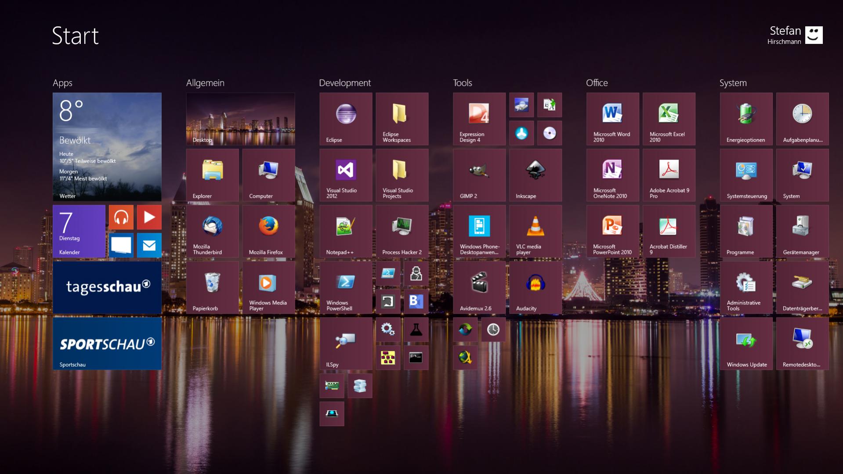Screen dimensions: 843x474
Task: Open Visual Studio Projects folder
Action: (x=402, y=175)
